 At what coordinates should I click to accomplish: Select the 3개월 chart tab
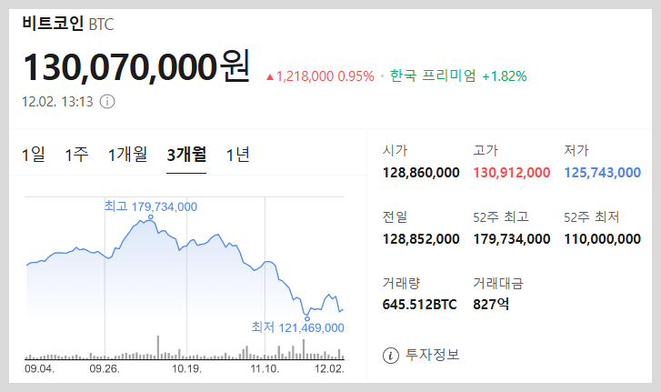click(186, 155)
